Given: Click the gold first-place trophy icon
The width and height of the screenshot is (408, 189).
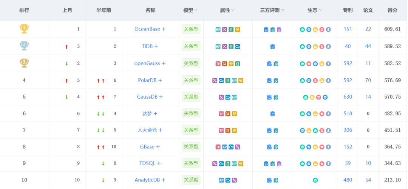Looking at the screenshot, I should coord(24,29).
